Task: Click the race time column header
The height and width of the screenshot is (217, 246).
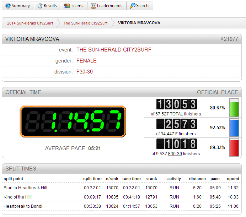Action: click(x=131, y=179)
